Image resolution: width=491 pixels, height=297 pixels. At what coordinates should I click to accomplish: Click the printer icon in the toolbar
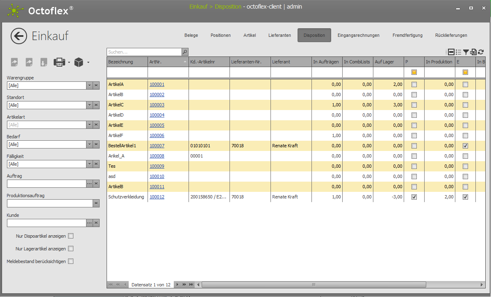59,62
